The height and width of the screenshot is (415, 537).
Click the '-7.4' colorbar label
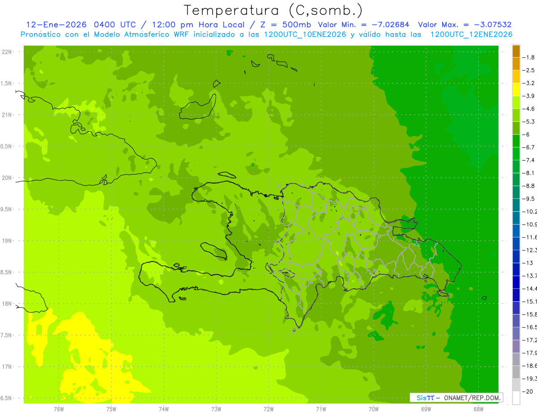tap(528, 160)
